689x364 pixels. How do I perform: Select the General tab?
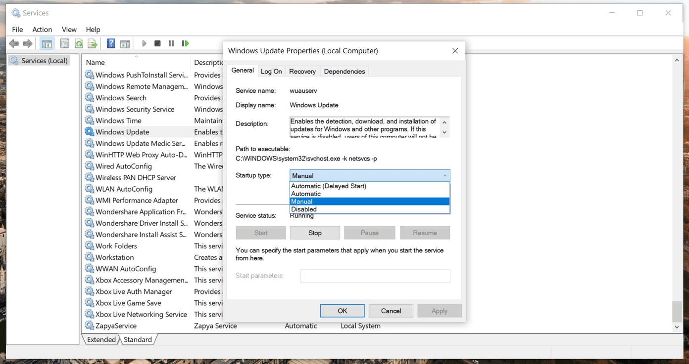pos(243,71)
